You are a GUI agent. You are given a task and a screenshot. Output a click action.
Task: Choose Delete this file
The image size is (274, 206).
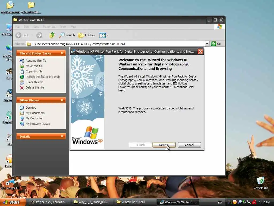point(35,88)
